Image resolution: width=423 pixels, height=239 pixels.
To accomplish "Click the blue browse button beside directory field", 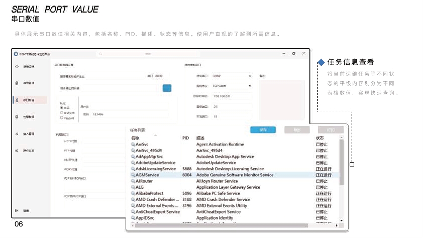I will (x=167, y=88).
